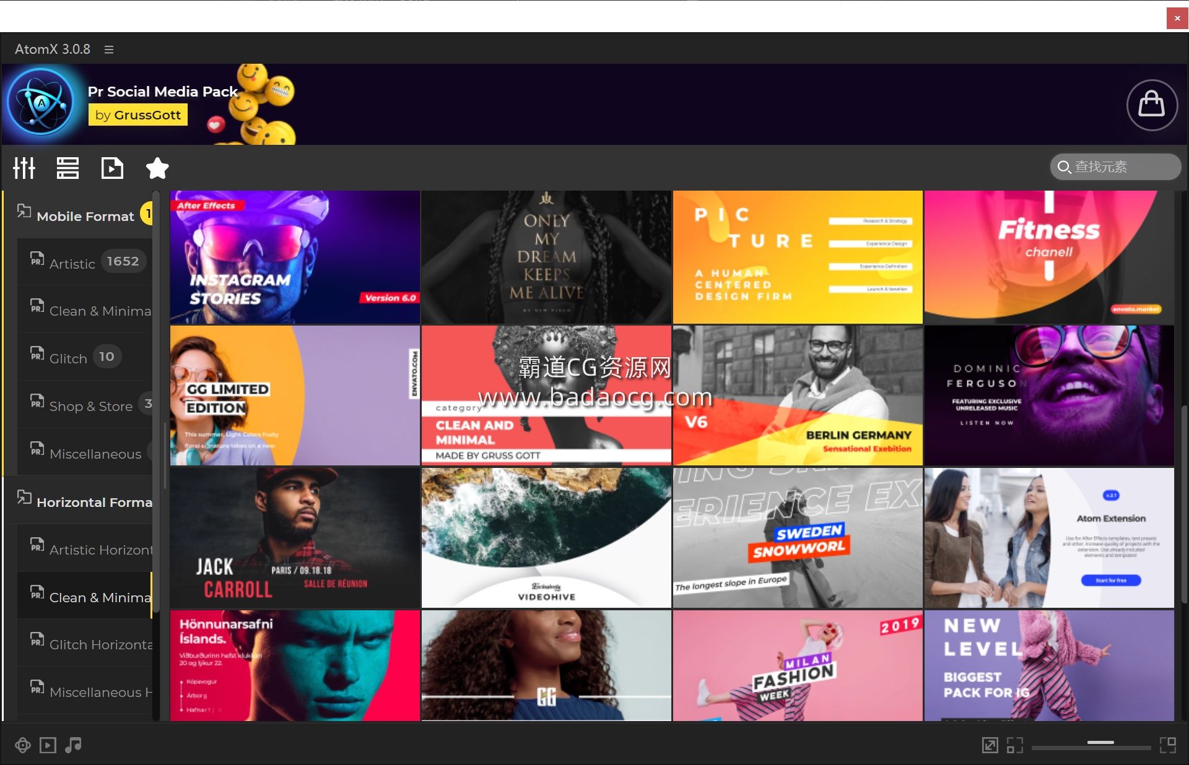This screenshot has width=1189, height=765.
Task: Open 'Only My Dream Keeps Me Alive' thumbnail
Action: pos(546,257)
